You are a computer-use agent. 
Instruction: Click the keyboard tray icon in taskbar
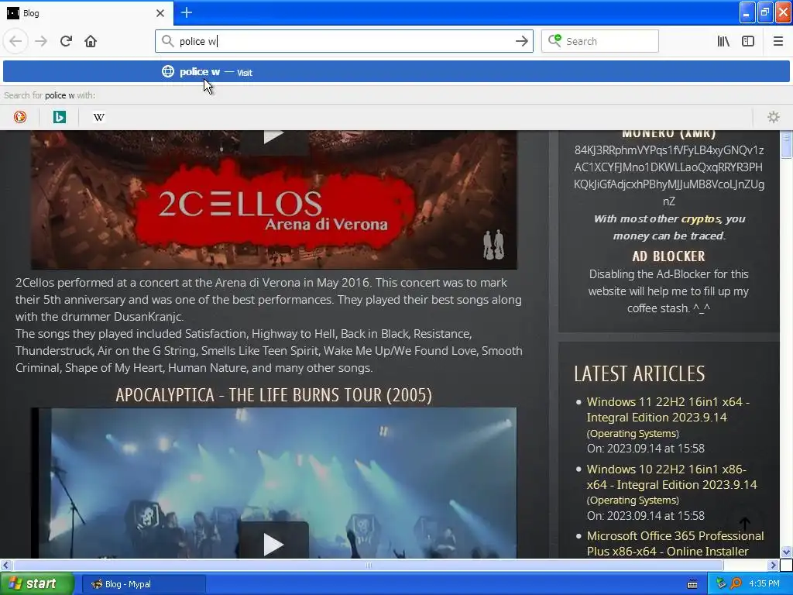tap(692, 584)
